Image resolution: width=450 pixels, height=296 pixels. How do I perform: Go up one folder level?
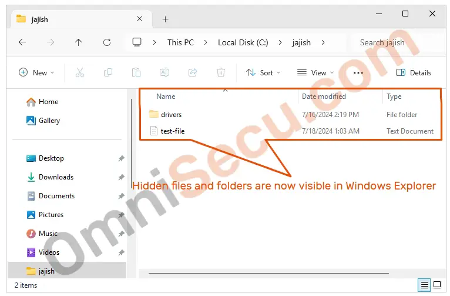tap(78, 42)
